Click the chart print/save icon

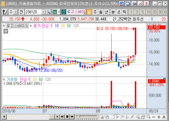click(143, 117)
